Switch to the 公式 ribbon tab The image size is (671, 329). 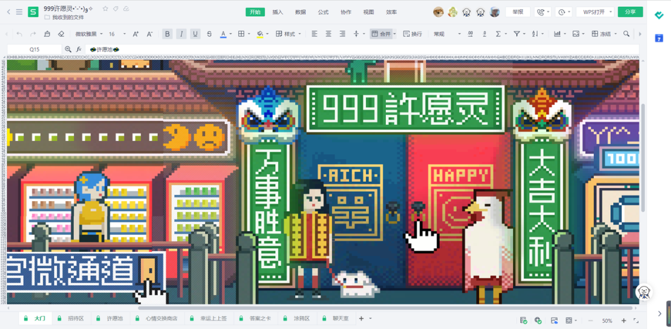tap(323, 12)
